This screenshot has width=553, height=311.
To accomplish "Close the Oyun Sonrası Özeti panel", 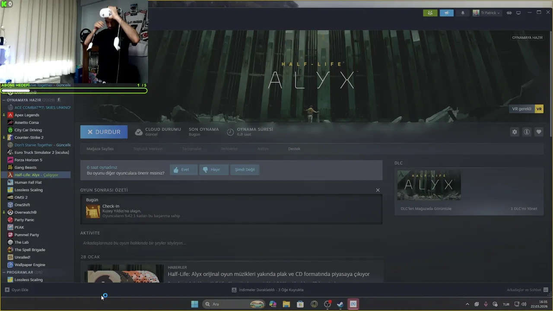I will click(x=378, y=190).
